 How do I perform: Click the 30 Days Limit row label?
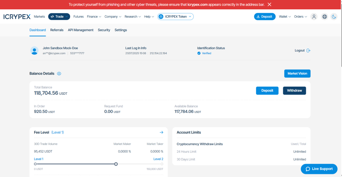(x=186, y=159)
